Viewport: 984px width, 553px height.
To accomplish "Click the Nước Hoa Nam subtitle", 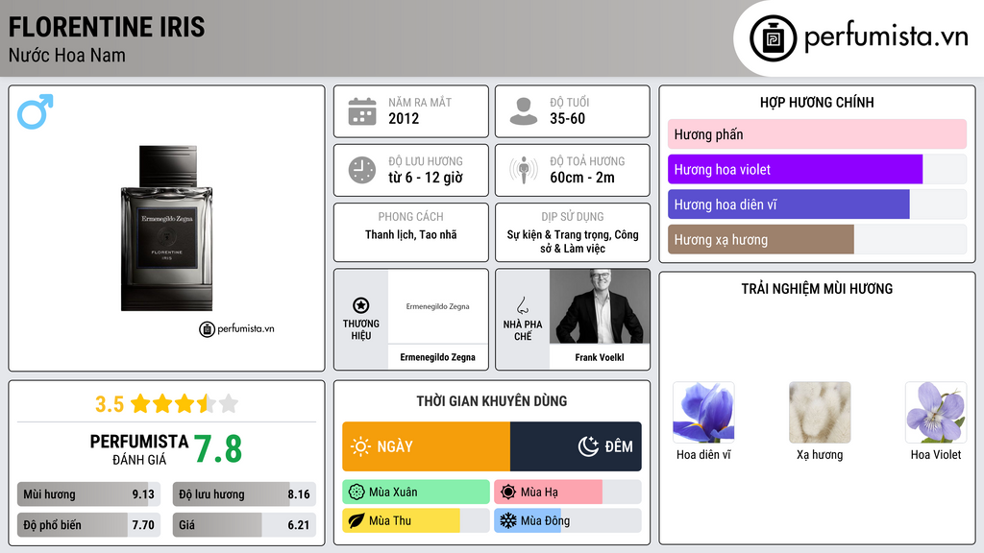I will 67,55.
